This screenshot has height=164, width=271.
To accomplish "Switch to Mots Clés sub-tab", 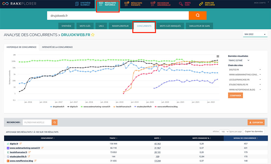I will coord(85,26).
